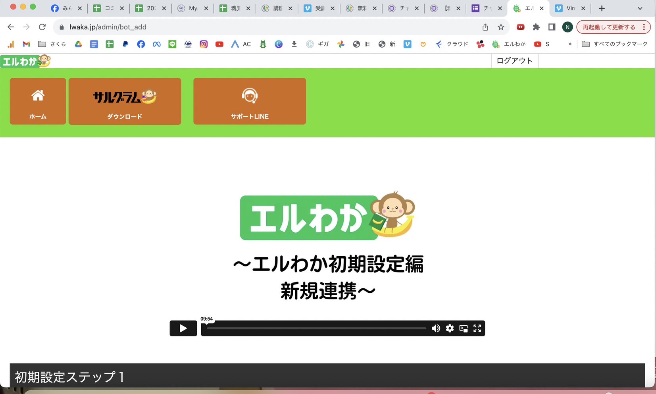Click 再起動して更新する button
The width and height of the screenshot is (656, 394).
[x=609, y=27]
